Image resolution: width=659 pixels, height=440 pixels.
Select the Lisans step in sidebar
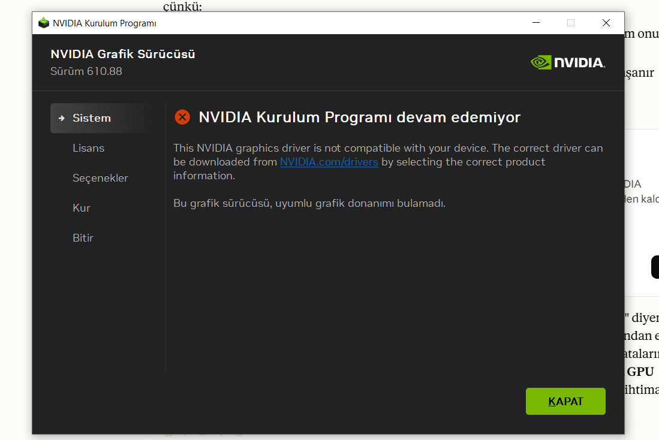88,148
